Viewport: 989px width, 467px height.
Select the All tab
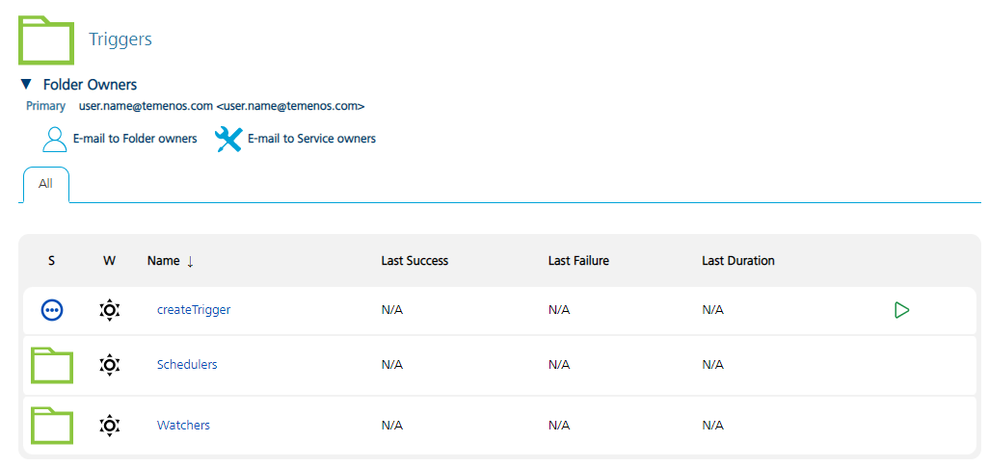(x=45, y=184)
